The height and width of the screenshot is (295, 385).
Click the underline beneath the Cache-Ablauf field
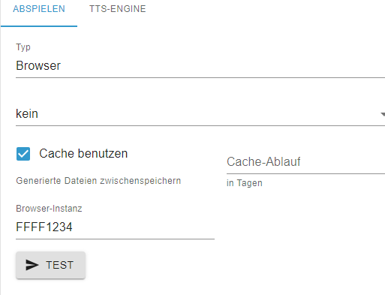(305, 173)
